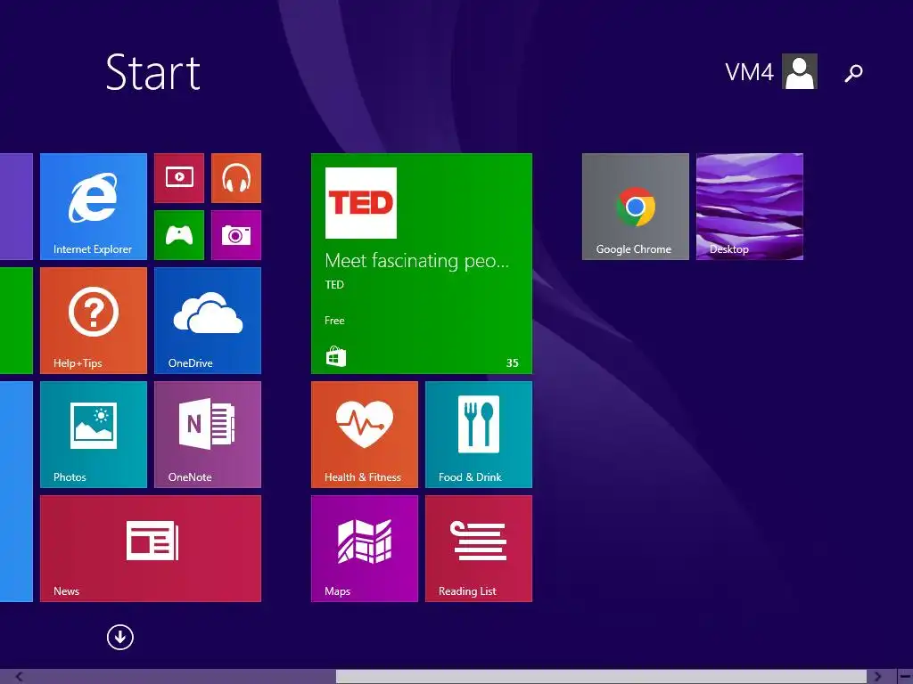
Task: Open the Xbox Games controller tile
Action: 179,235
